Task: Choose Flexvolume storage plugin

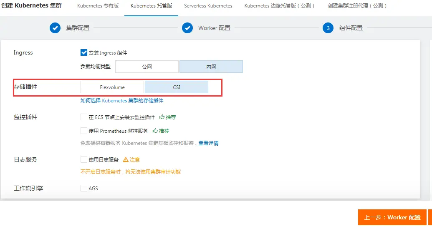Action: [x=112, y=87]
